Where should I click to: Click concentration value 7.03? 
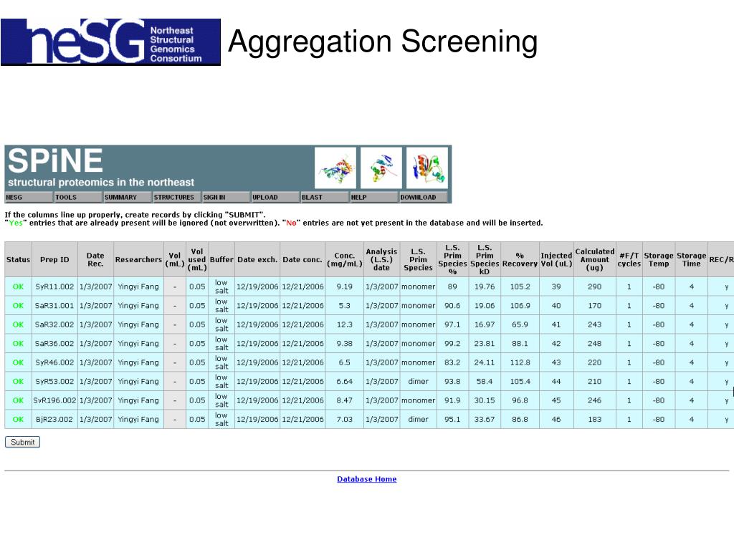pyautogui.click(x=345, y=419)
